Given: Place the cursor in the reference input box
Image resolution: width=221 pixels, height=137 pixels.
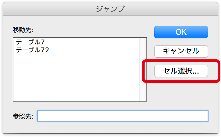Looking at the screenshot, I should click(x=123, y=116).
